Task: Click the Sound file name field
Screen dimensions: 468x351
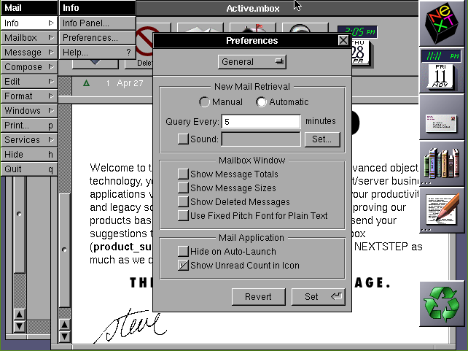Action: [261, 139]
